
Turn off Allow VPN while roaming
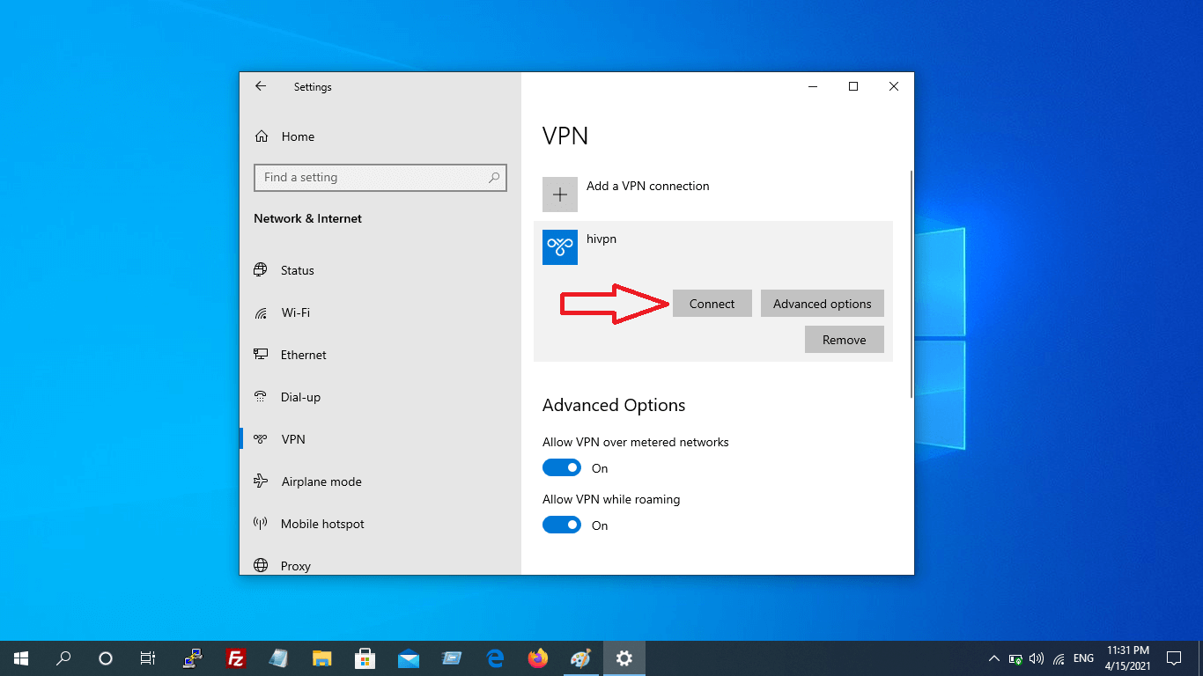tap(561, 525)
